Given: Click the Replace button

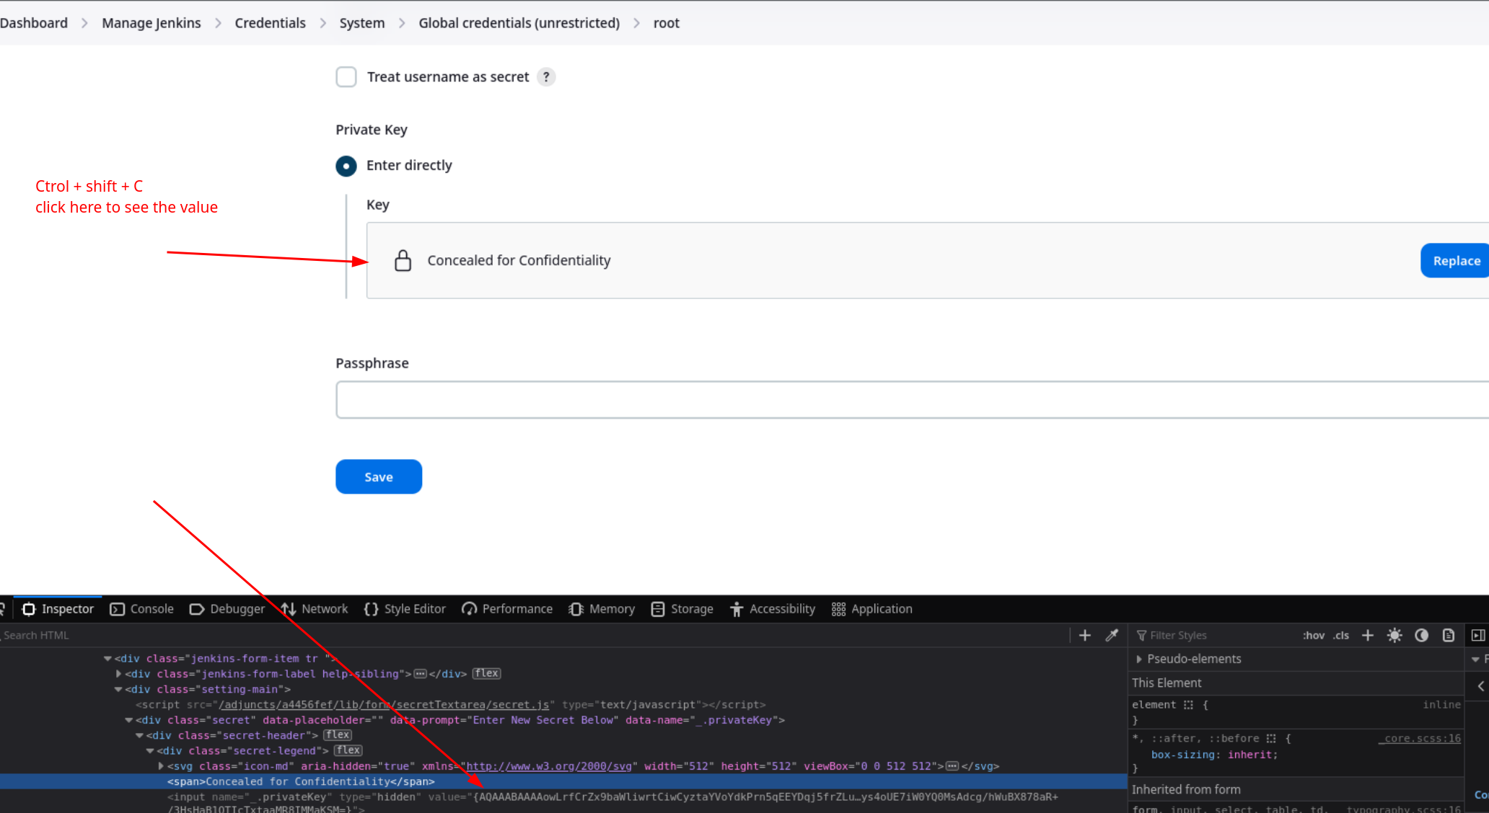Looking at the screenshot, I should pos(1455,261).
